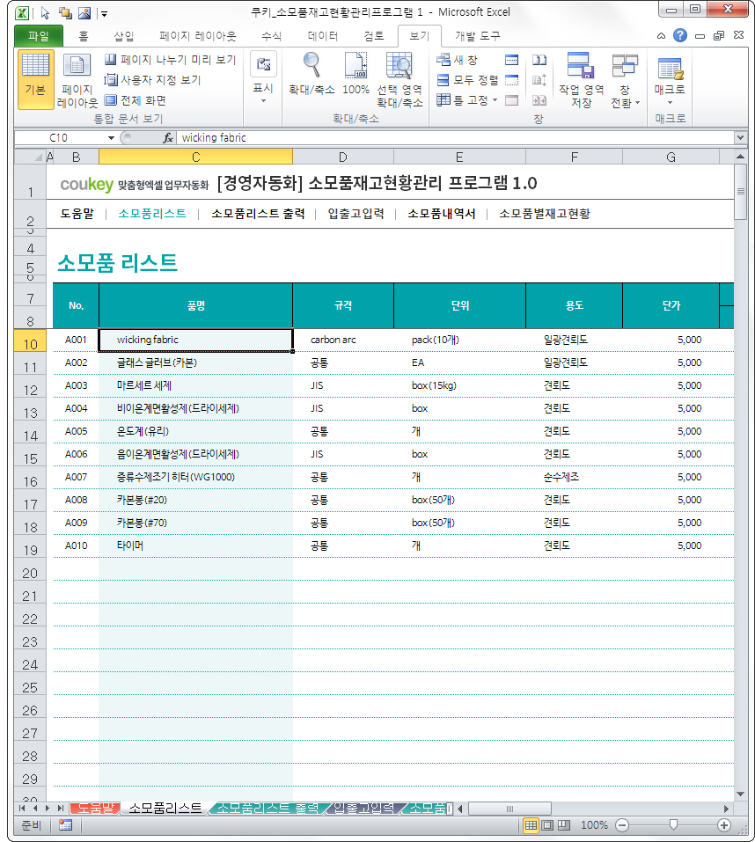The image size is (755, 842).
Task: Open the 검토 ribbon tab
Action: pos(374,36)
